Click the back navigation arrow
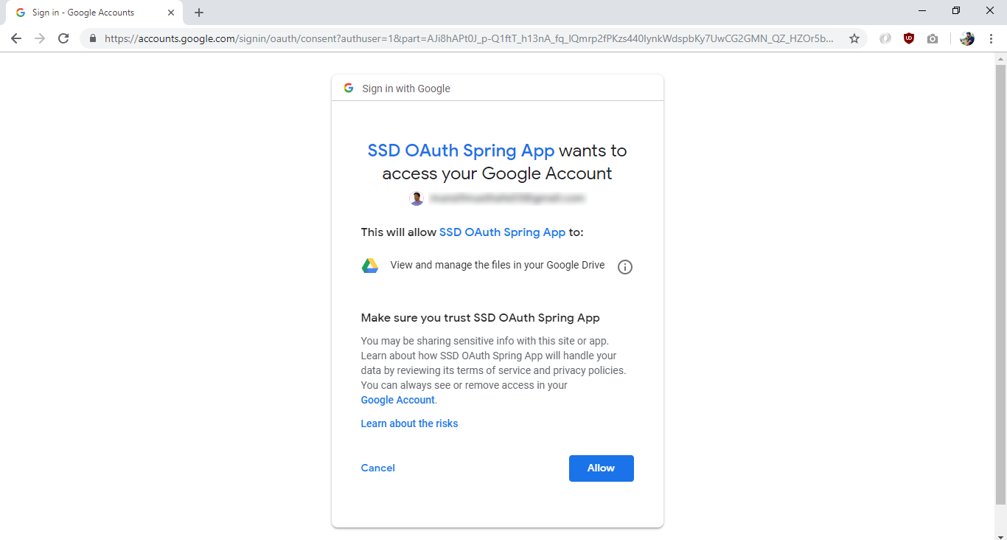 coord(16,38)
